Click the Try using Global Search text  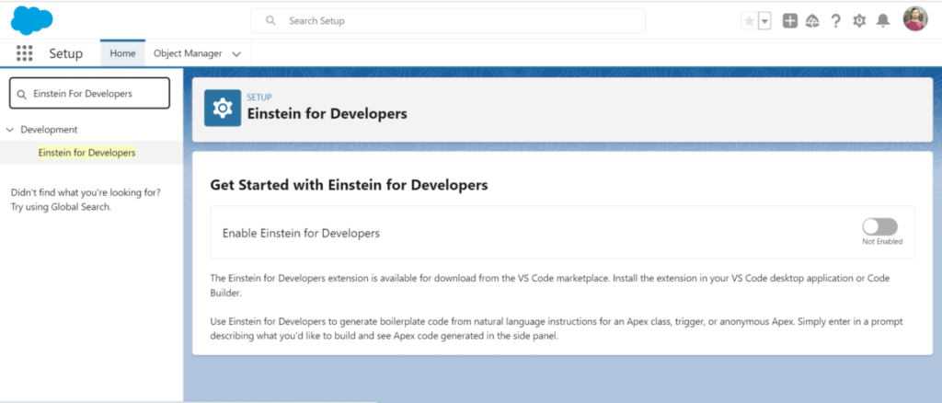[62, 207]
